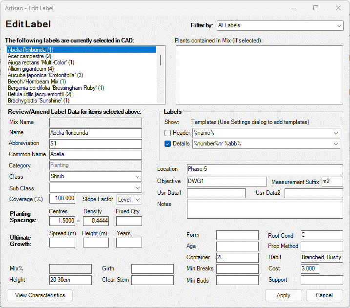Uncheck the Details label checkbox

click(168, 144)
